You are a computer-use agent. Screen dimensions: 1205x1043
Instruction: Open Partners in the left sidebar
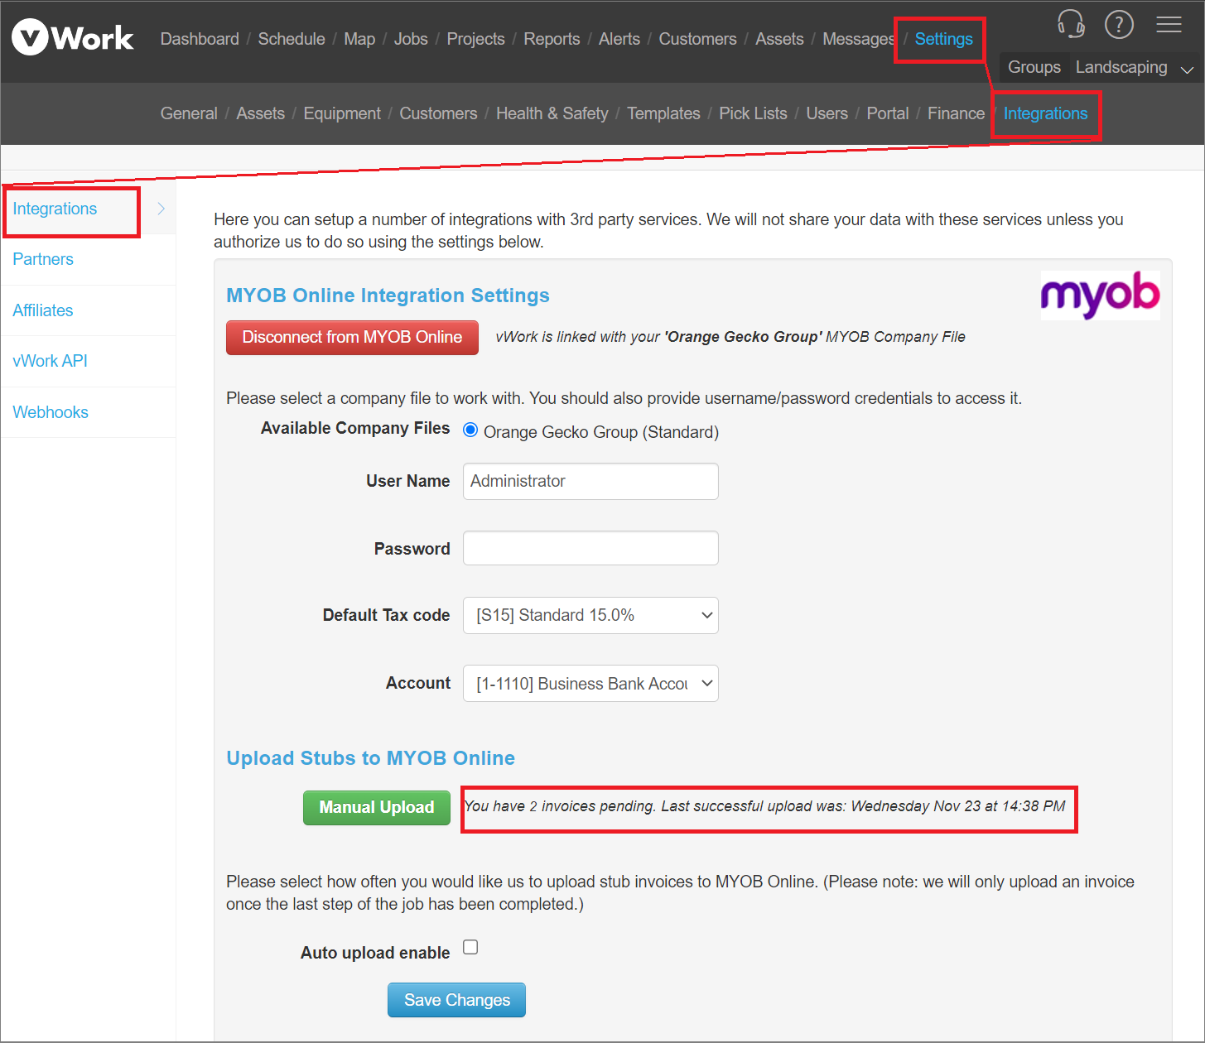[x=43, y=259]
